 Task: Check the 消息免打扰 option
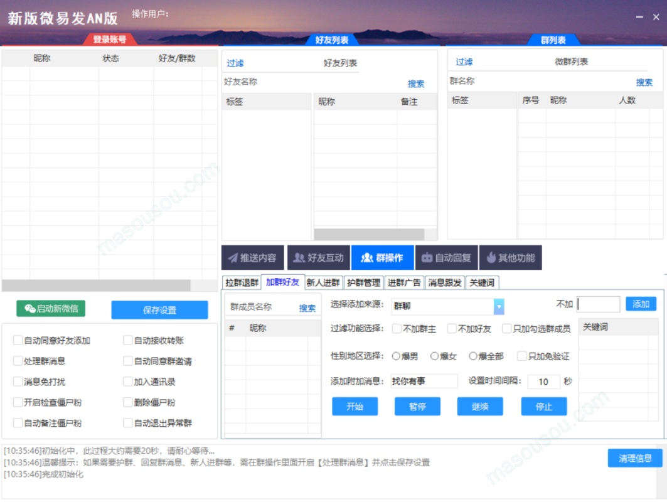[18, 382]
